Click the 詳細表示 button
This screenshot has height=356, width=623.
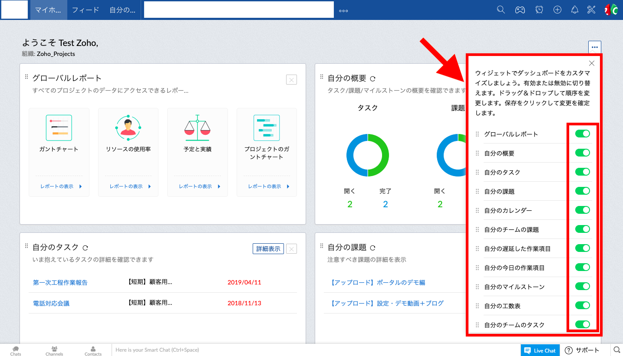pyautogui.click(x=268, y=249)
